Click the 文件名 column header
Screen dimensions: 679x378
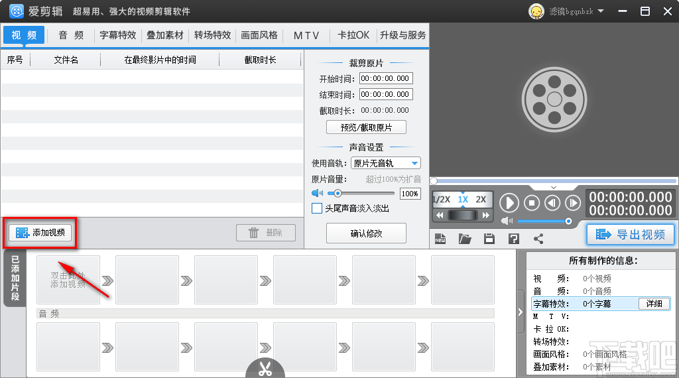click(66, 60)
